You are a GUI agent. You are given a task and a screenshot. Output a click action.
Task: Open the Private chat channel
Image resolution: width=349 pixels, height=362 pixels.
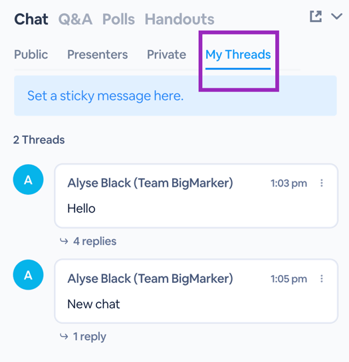[167, 54]
